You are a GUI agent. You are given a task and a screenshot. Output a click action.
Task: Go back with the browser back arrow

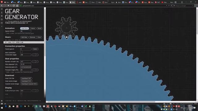2,6
